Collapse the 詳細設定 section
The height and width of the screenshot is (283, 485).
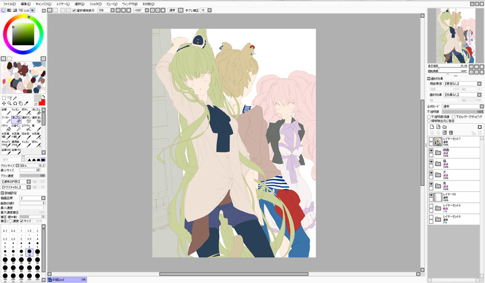tap(3, 192)
